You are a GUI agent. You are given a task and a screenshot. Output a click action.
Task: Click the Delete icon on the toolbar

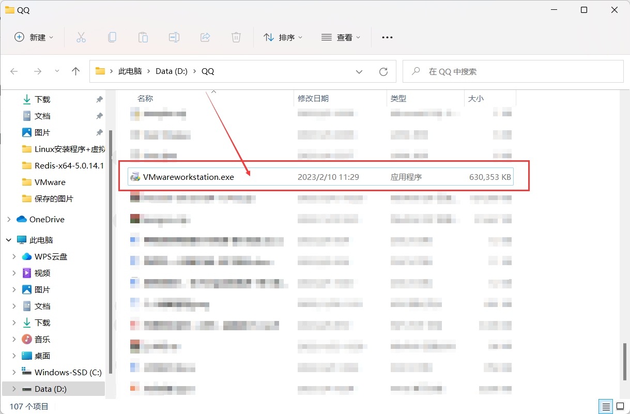click(x=236, y=37)
